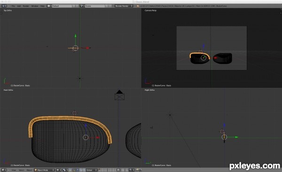Open the Help menu
The height and width of the screenshot is (172, 282).
click(42, 6)
